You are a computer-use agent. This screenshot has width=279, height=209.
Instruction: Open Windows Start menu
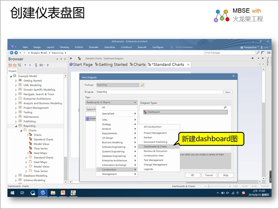[12, 193]
